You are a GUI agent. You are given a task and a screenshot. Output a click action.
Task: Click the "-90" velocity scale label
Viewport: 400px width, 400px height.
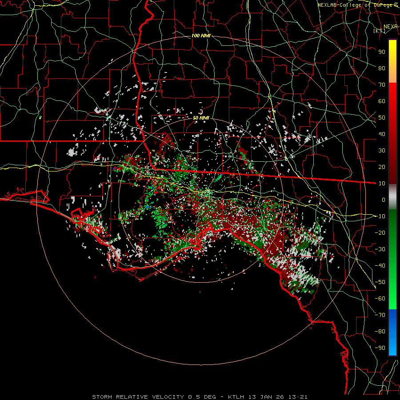tap(380, 348)
